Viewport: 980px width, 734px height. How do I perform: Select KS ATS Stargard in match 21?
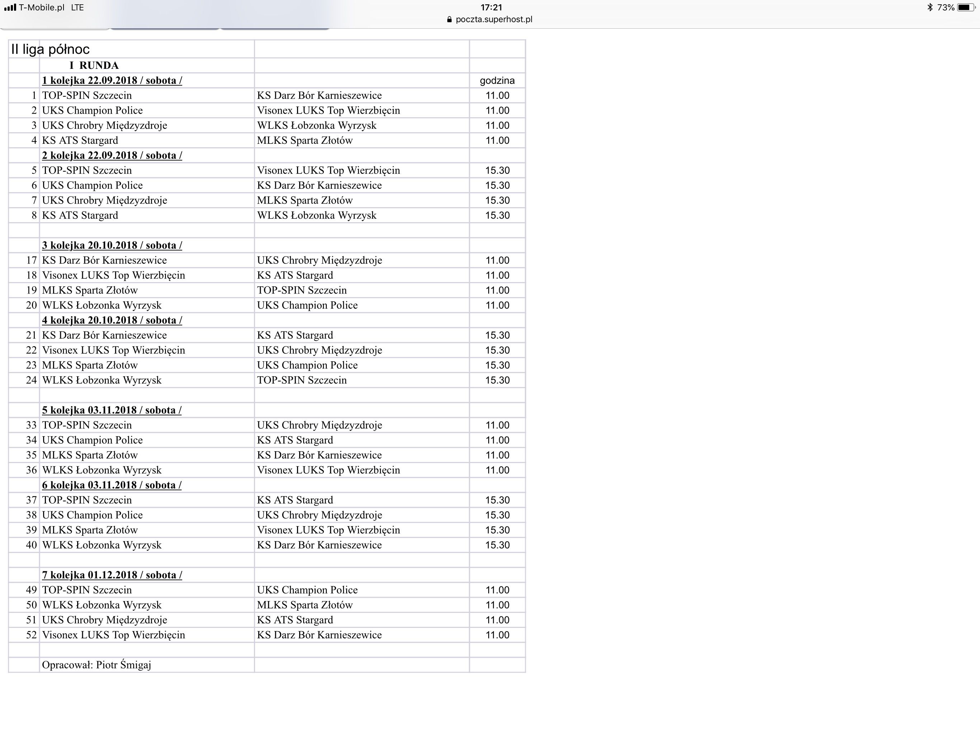[x=295, y=335]
